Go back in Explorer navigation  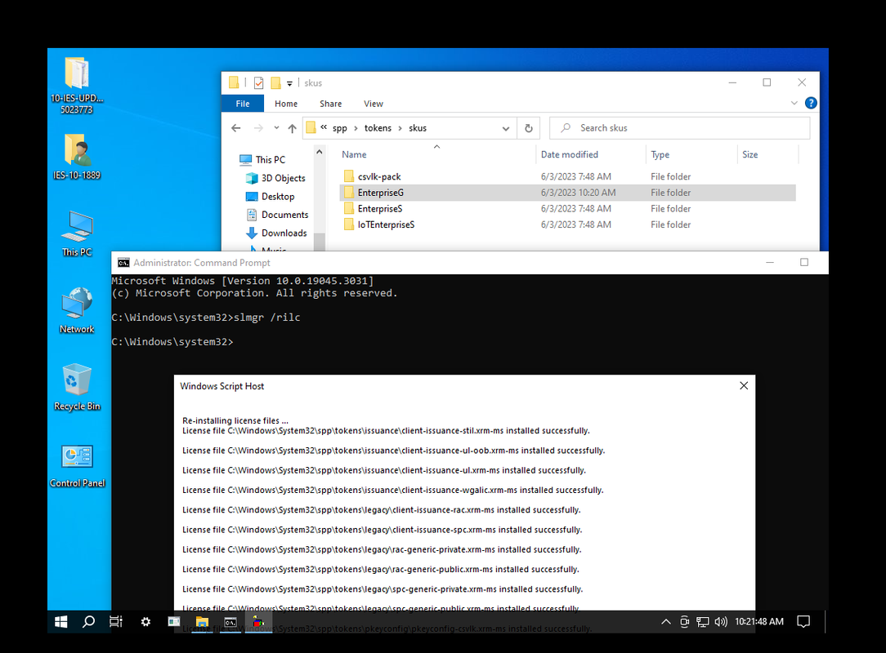(236, 128)
